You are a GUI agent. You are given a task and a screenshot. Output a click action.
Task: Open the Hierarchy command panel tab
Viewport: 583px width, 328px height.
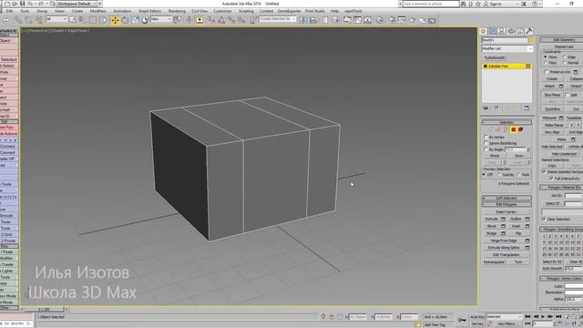(x=501, y=32)
